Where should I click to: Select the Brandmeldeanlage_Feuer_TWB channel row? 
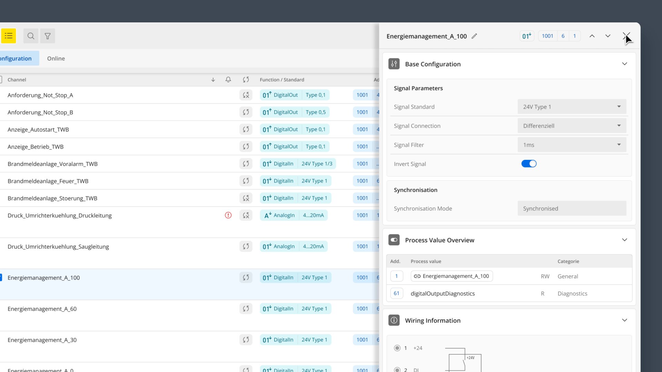coord(48,181)
